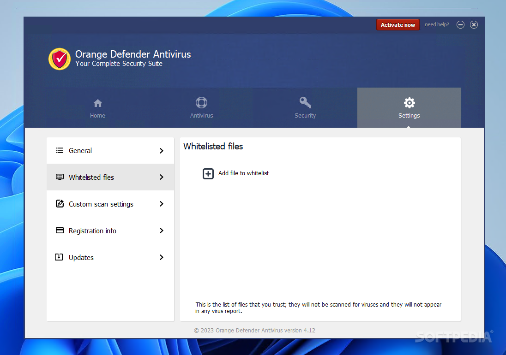The image size is (506, 355).
Task: Open Custom scan settings section
Action: (x=110, y=204)
